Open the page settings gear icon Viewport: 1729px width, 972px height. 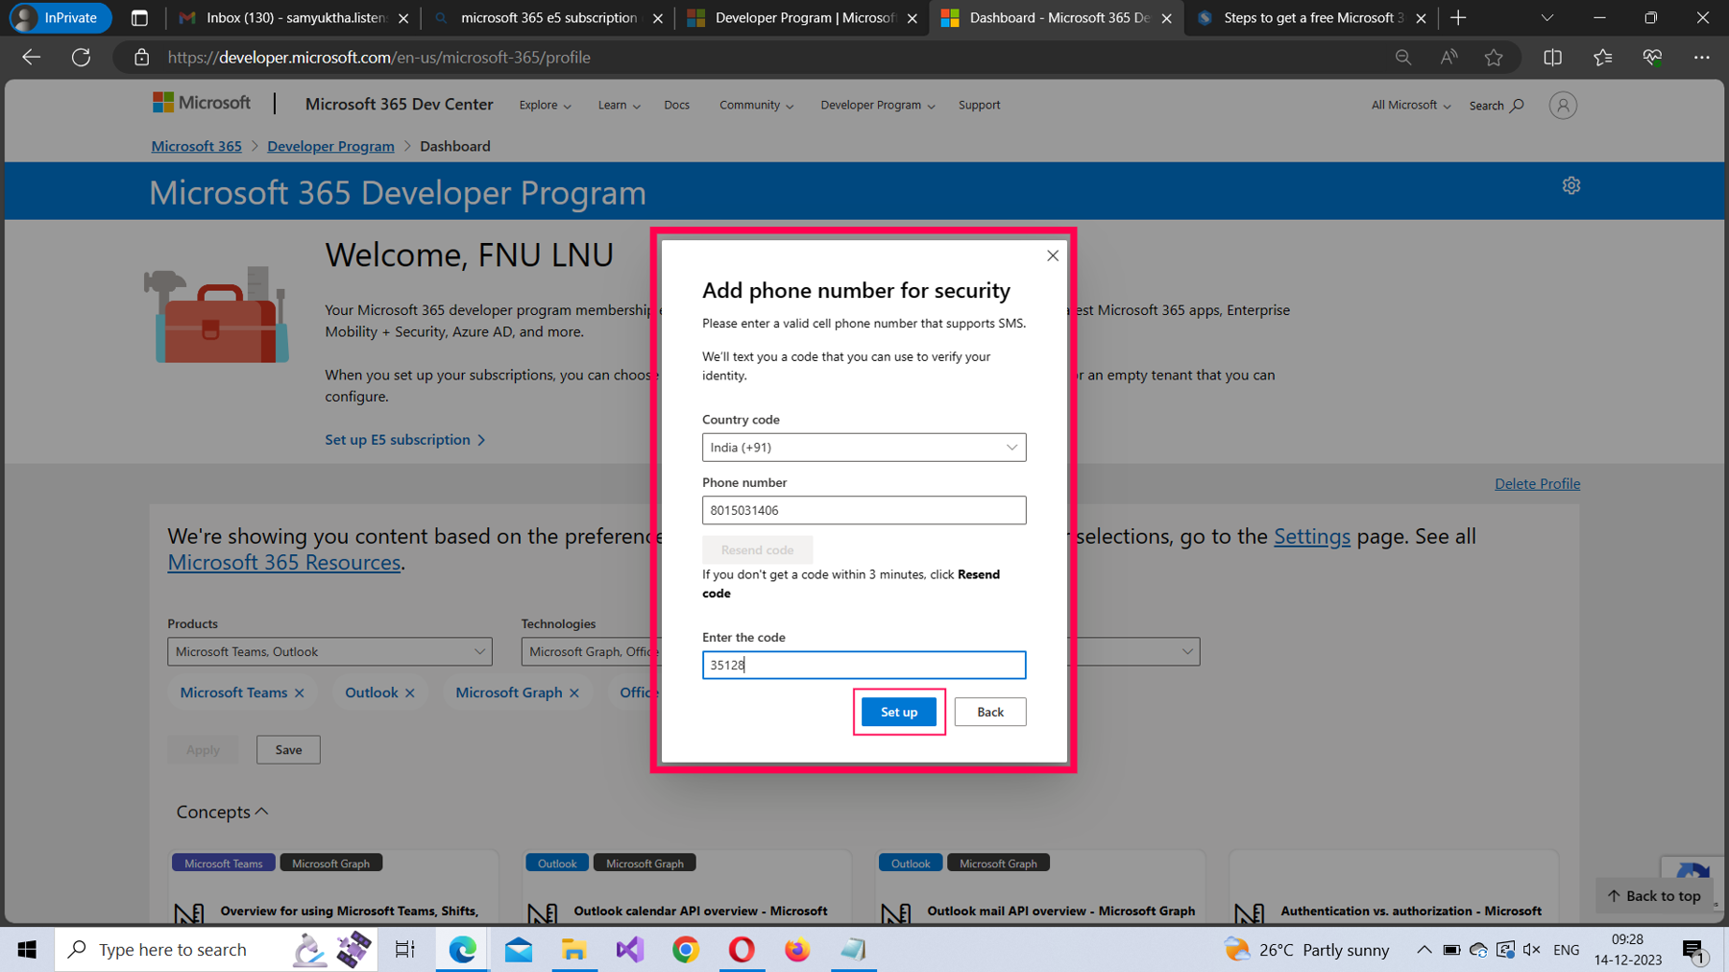(x=1571, y=185)
